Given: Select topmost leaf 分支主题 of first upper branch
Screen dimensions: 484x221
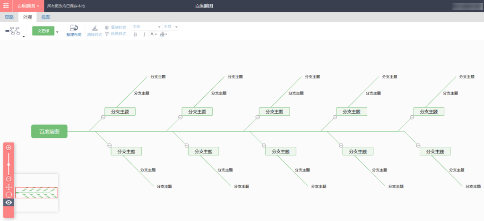Looking at the screenshot, I should coord(158,77).
